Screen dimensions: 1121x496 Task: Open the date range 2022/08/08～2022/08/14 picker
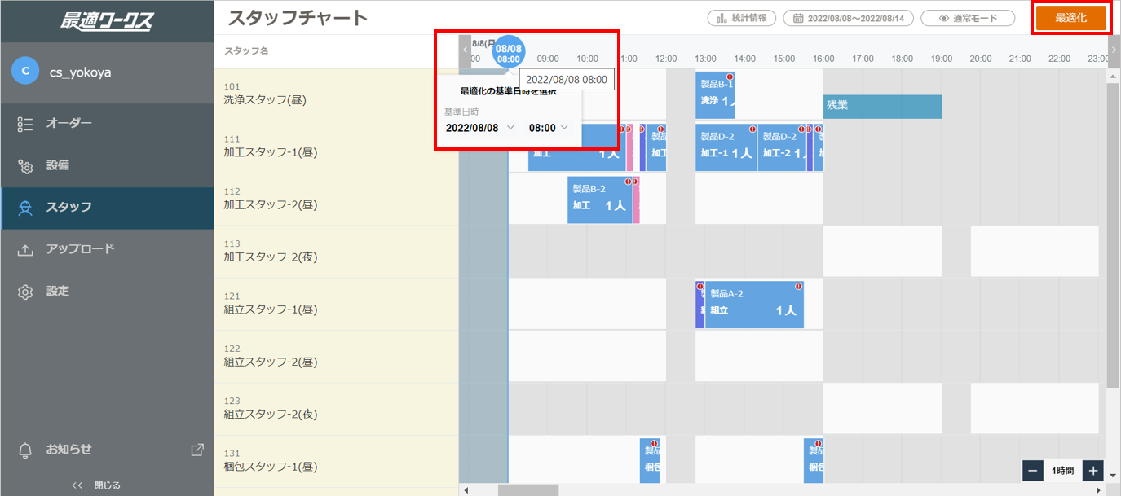click(848, 18)
